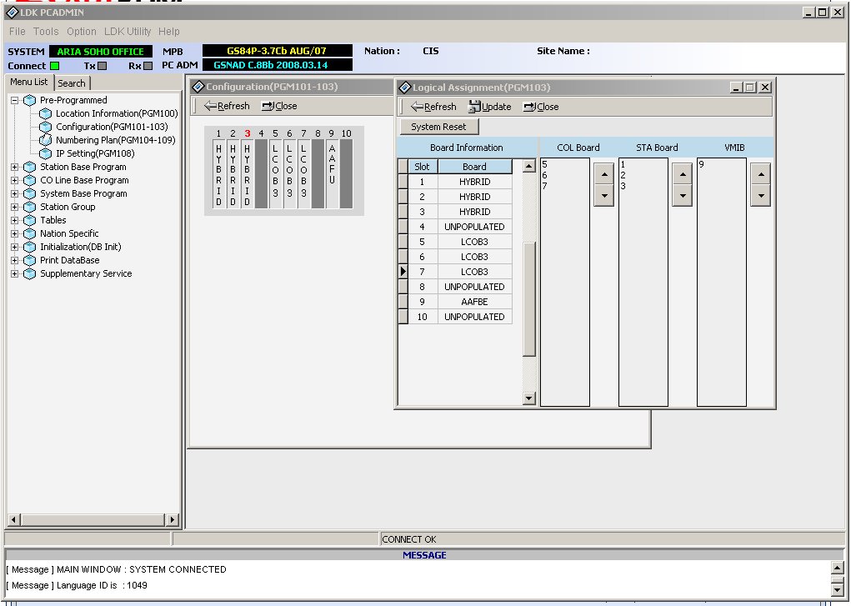Move STA Board entry up
The width and height of the screenshot is (851, 606).
pos(682,174)
